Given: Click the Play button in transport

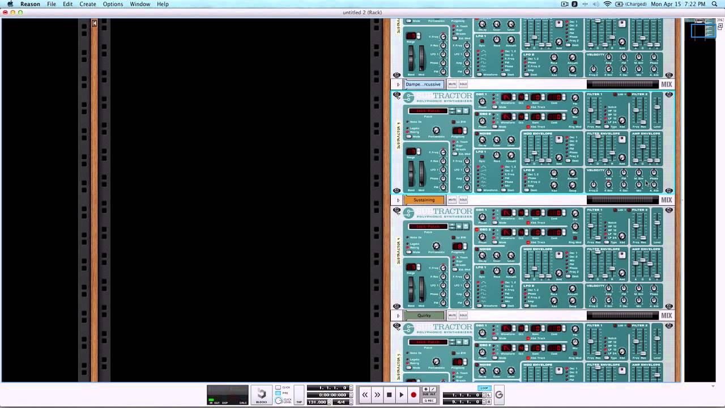Looking at the screenshot, I should pyautogui.click(x=402, y=395).
